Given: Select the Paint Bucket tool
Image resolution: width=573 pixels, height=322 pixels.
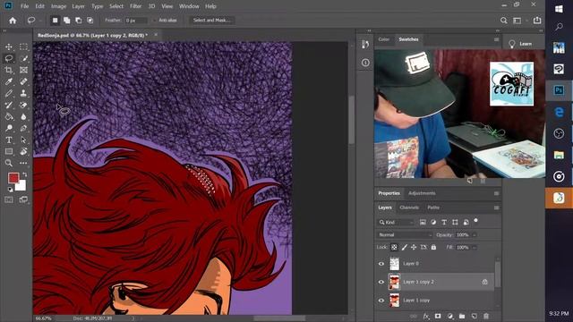Looking at the screenshot, I should pyautogui.click(x=9, y=117).
